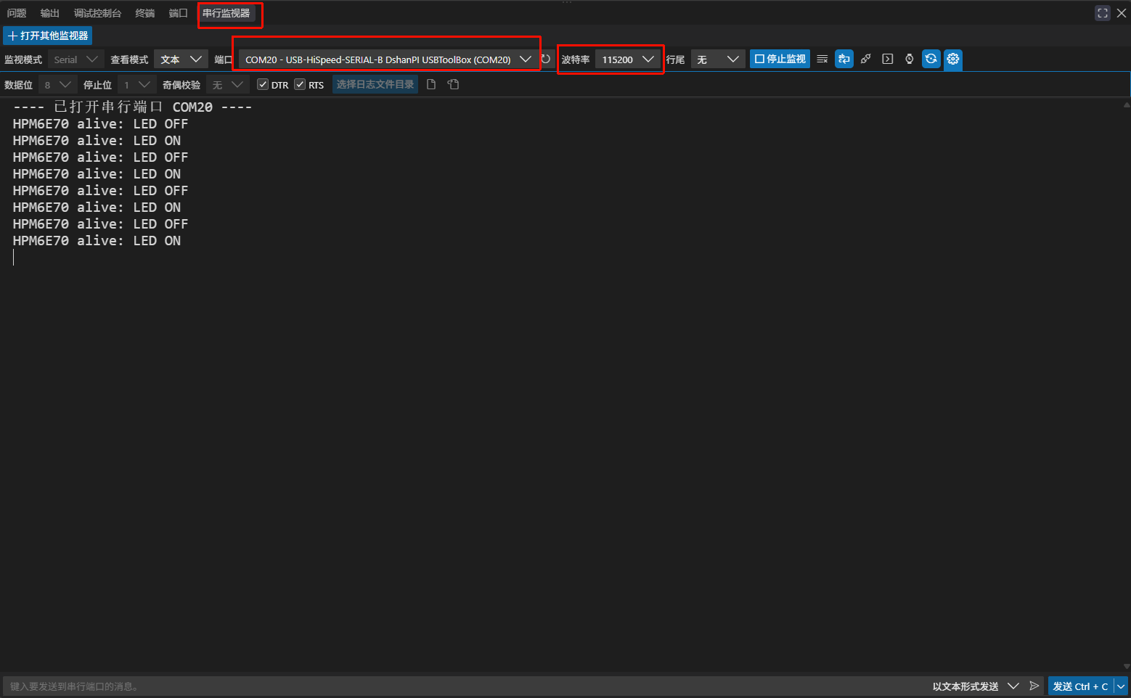Switch to the 输出 tab
Image resolution: width=1131 pixels, height=698 pixels.
(x=50, y=13)
